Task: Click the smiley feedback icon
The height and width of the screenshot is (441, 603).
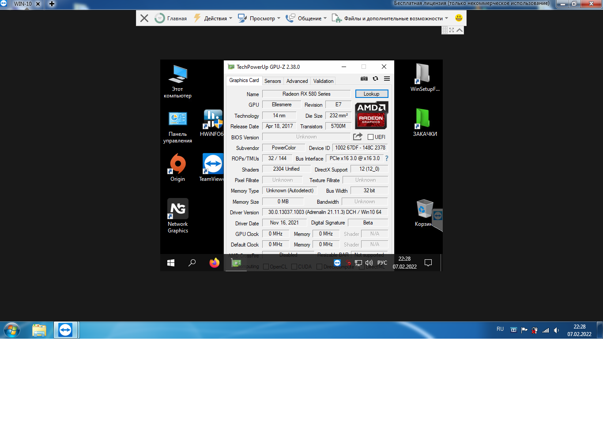Action: 459,18
